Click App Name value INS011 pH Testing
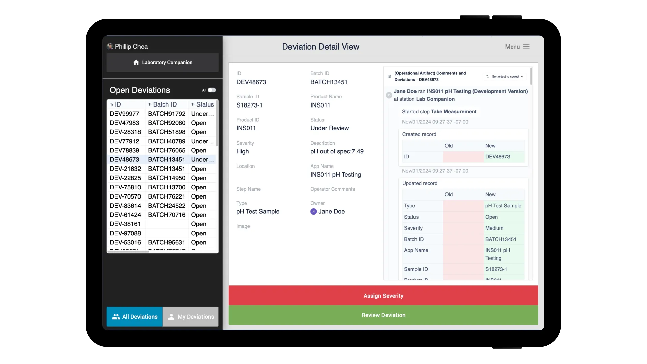 (336, 175)
